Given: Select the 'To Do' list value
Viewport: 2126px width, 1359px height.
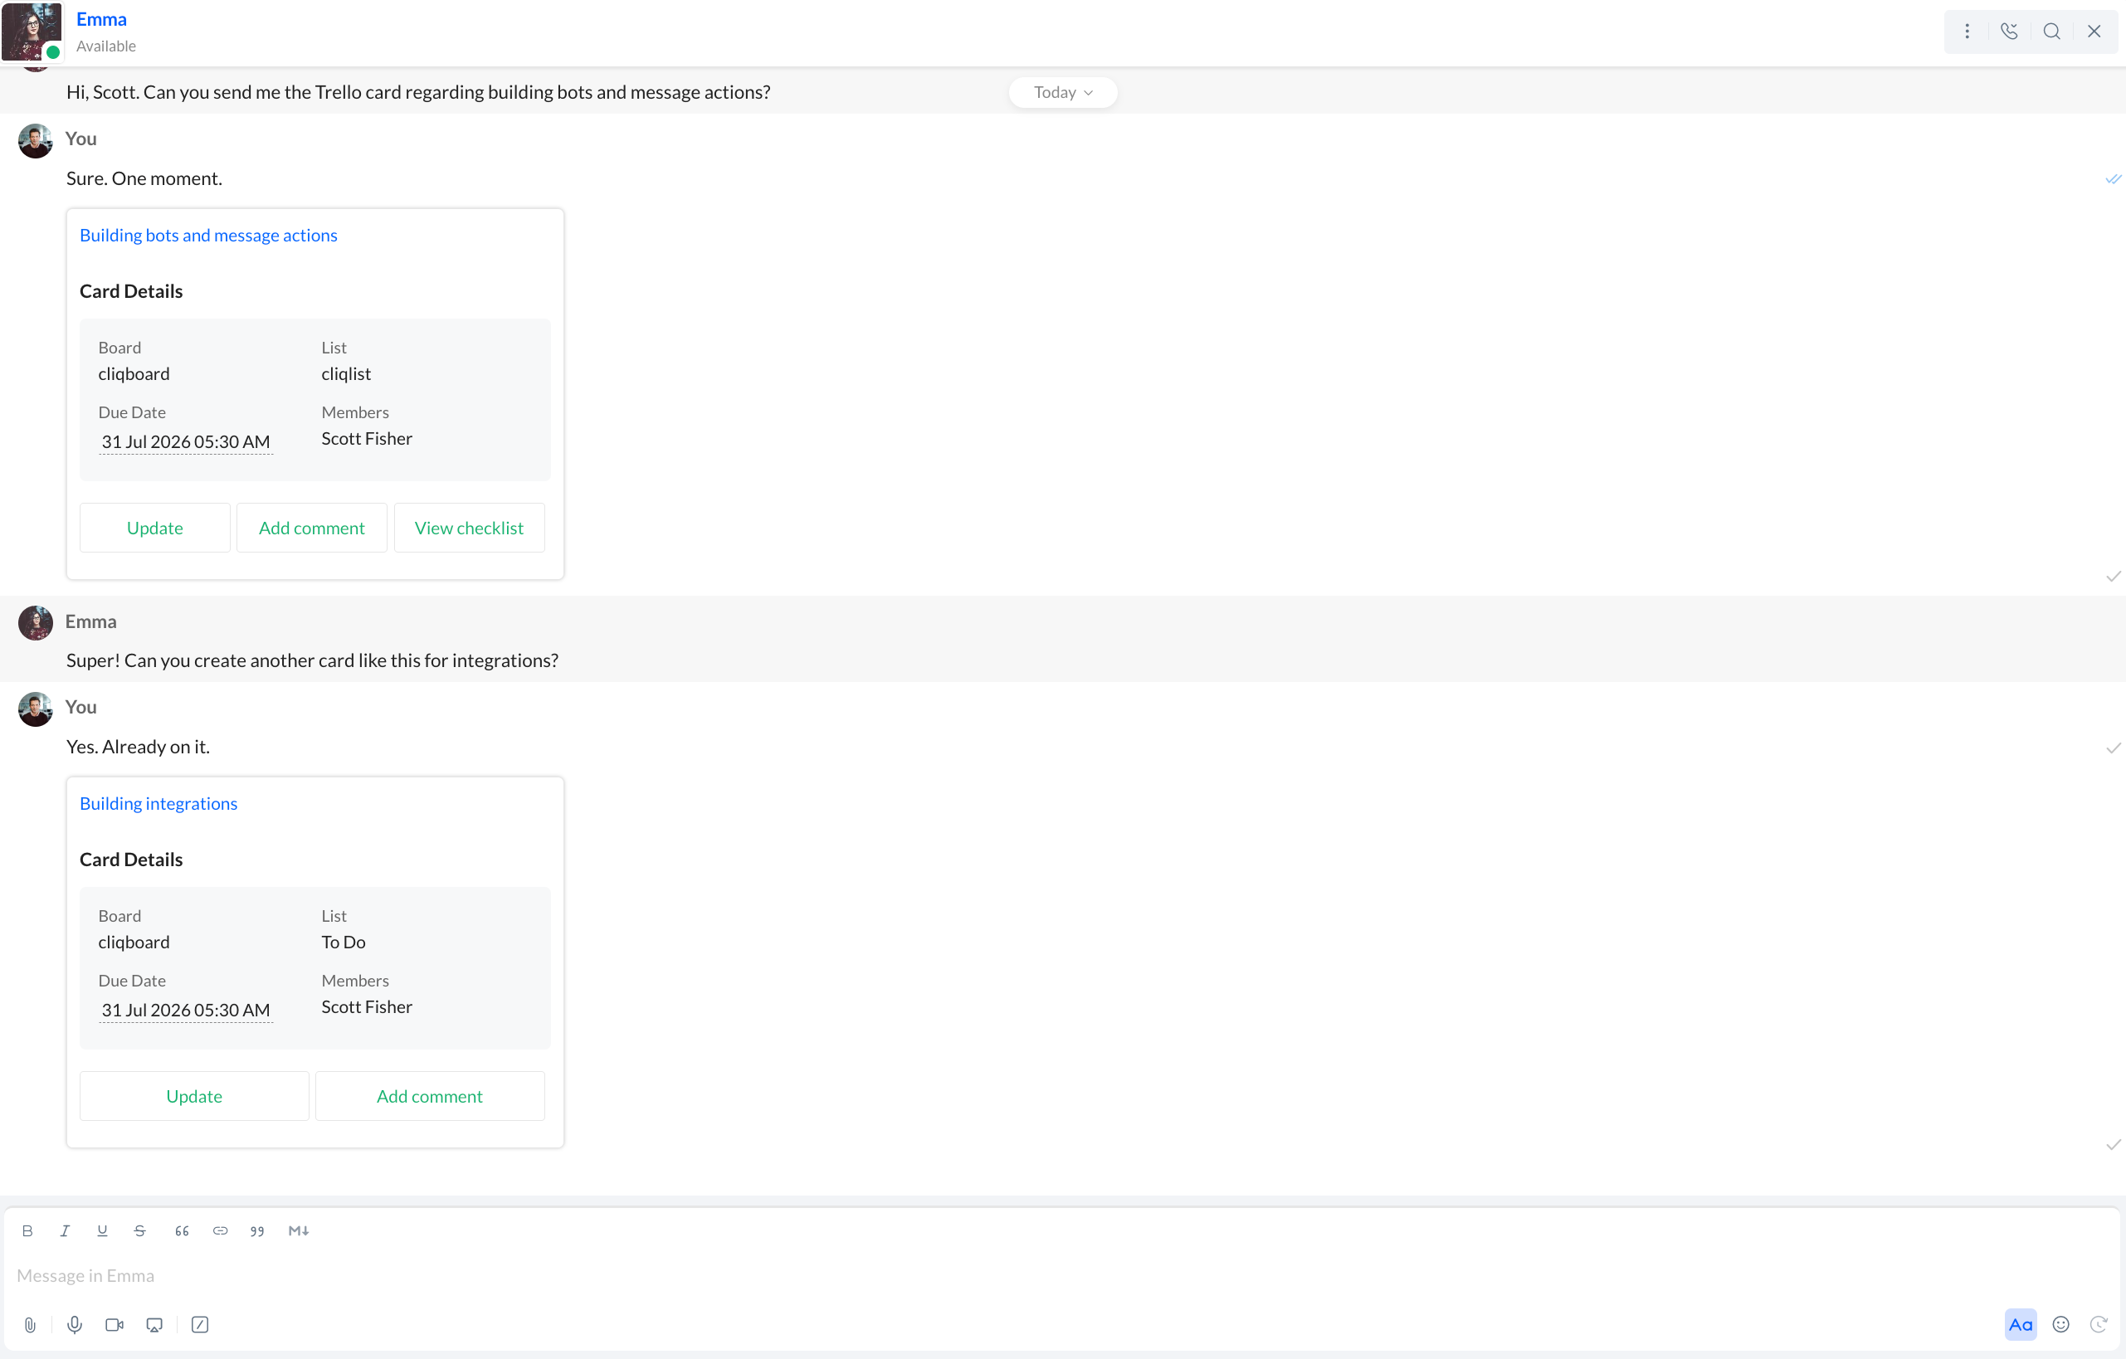Looking at the screenshot, I should [x=344, y=943].
